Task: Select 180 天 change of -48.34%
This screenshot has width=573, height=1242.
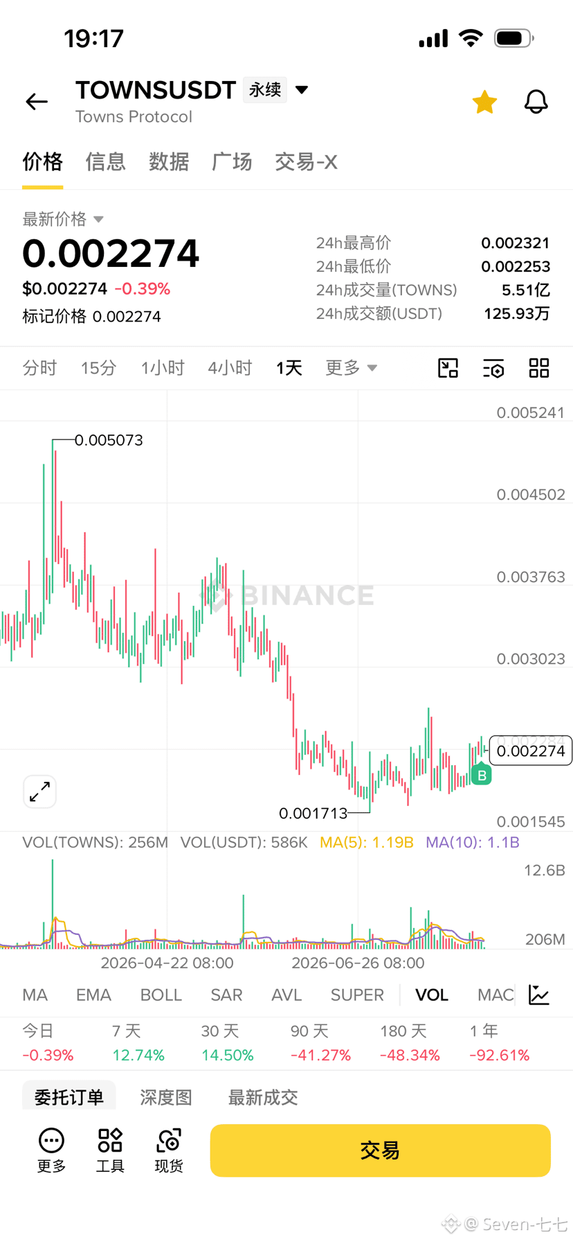Action: point(410,1055)
